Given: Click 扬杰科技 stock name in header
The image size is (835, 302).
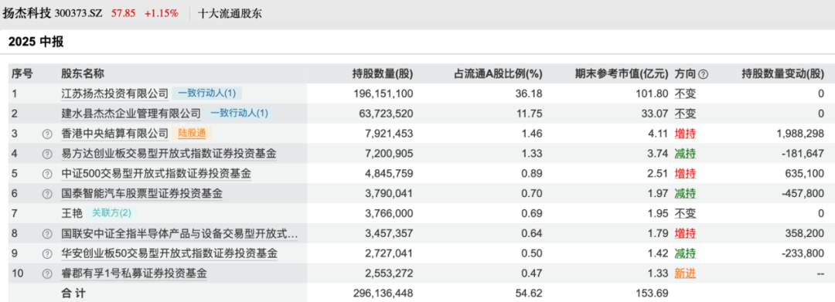Looking at the screenshot, I should tap(27, 13).
